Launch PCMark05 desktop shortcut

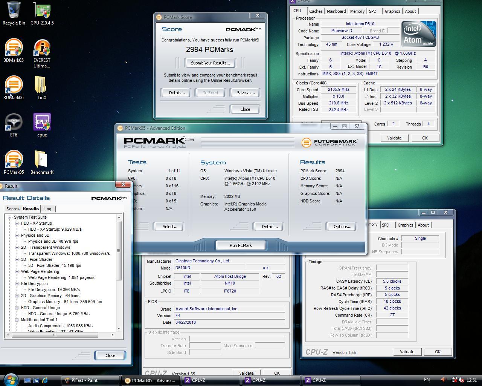click(x=14, y=162)
